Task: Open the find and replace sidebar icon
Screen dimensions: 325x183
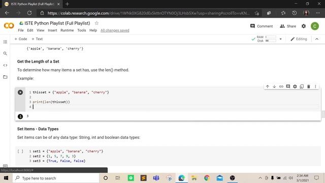Action: 5,53
